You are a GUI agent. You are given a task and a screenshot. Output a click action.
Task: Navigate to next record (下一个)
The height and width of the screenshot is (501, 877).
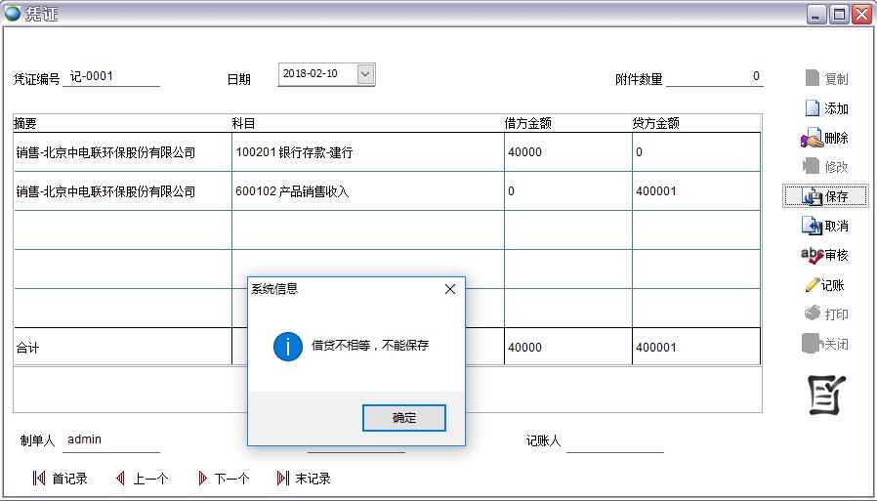[x=223, y=479]
